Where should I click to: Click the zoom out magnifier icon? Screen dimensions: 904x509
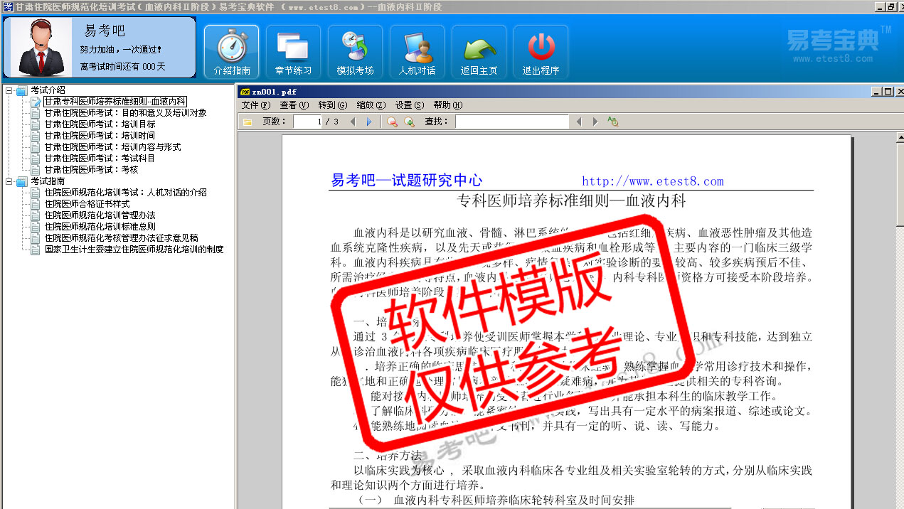click(x=392, y=122)
